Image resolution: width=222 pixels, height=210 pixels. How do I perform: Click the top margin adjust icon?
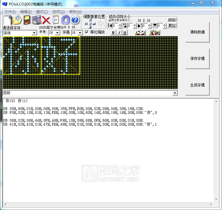[x=125, y=26]
